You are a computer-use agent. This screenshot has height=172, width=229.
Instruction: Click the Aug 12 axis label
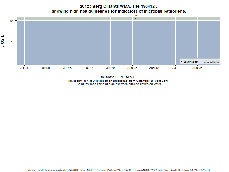coord(154,68)
